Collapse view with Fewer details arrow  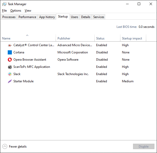click(x=5, y=147)
